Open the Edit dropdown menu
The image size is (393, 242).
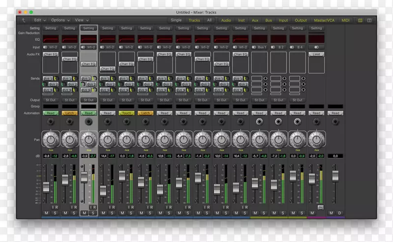(x=39, y=21)
